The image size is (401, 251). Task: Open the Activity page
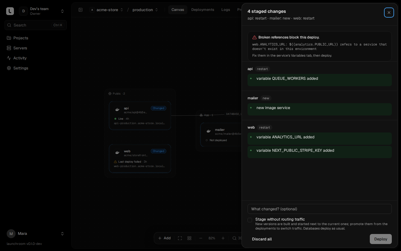point(36,58)
